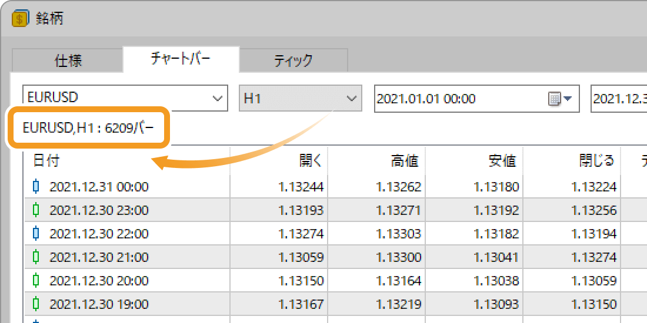This screenshot has height=323, width=647.
Task: Click candle icon for 2021.12.30 19:00 row
Action: pyautogui.click(x=36, y=304)
